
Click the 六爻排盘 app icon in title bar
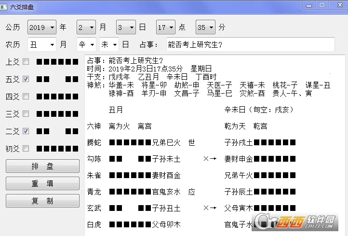click(6, 6)
